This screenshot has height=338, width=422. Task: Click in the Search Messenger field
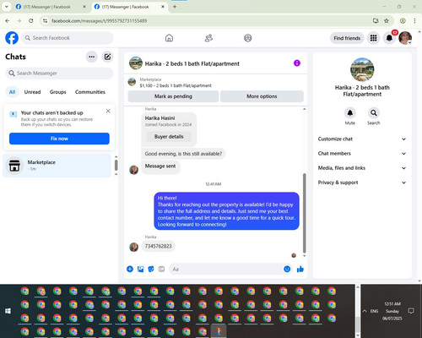tap(59, 74)
